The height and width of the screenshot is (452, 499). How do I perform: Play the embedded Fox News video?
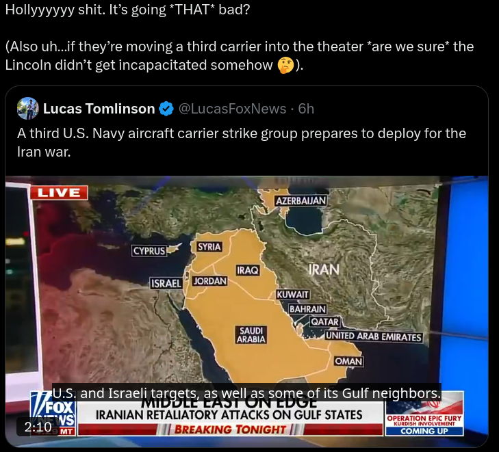click(246, 312)
